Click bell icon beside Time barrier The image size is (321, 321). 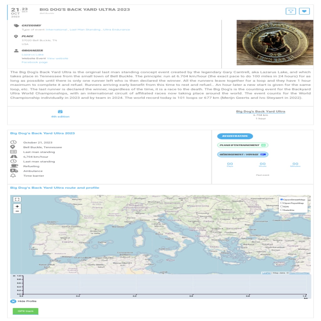[x=13, y=176]
